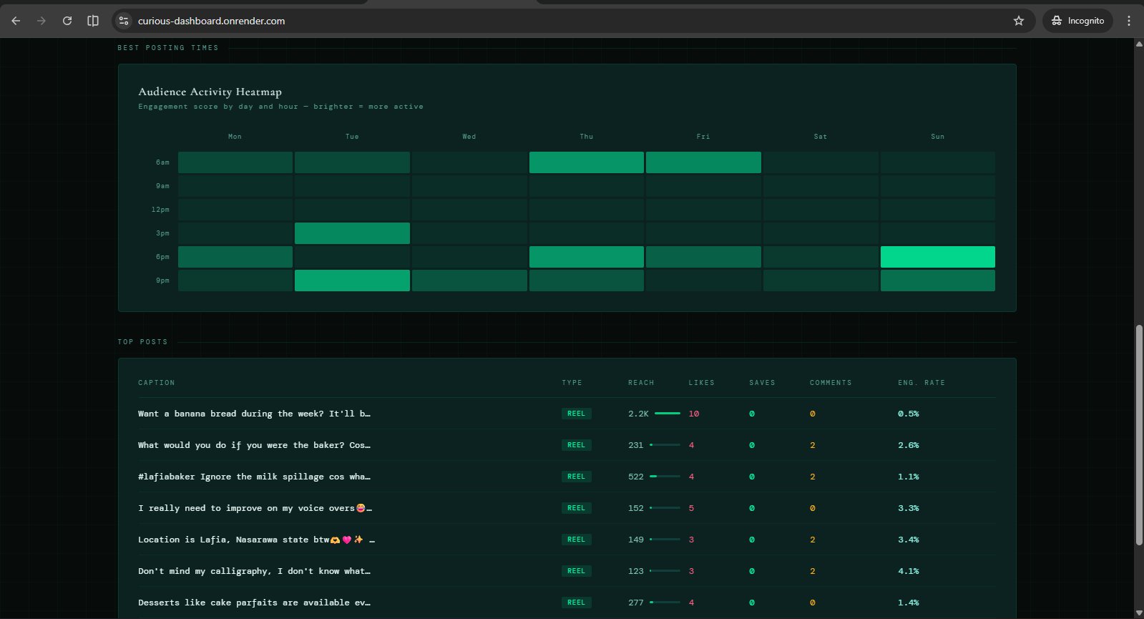Image resolution: width=1144 pixels, height=619 pixels.
Task: Open the Incognito profile button
Action: [1077, 21]
